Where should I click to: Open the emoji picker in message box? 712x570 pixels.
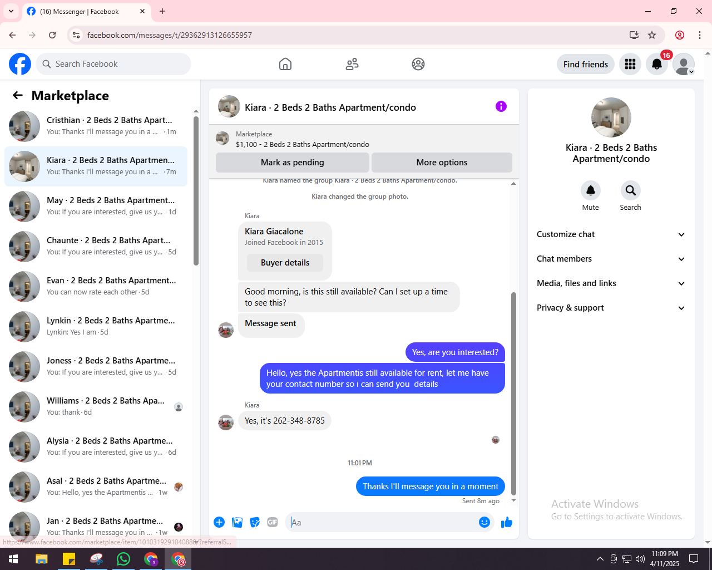484,522
